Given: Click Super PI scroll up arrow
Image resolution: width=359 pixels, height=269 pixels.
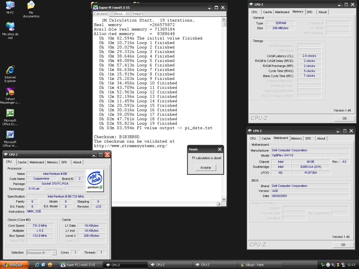Looking at the screenshot, I should click(x=224, y=19).
